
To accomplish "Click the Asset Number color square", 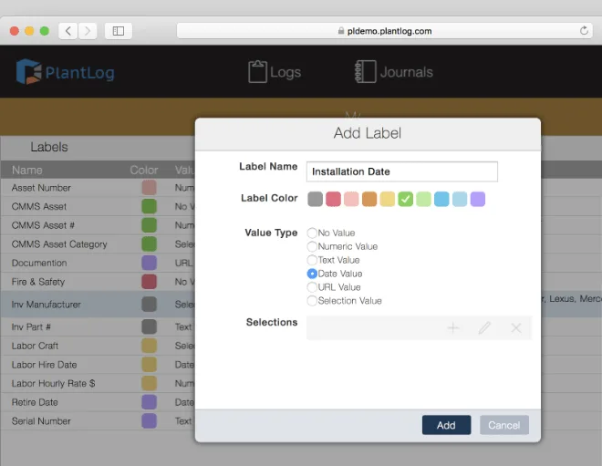I will (149, 188).
